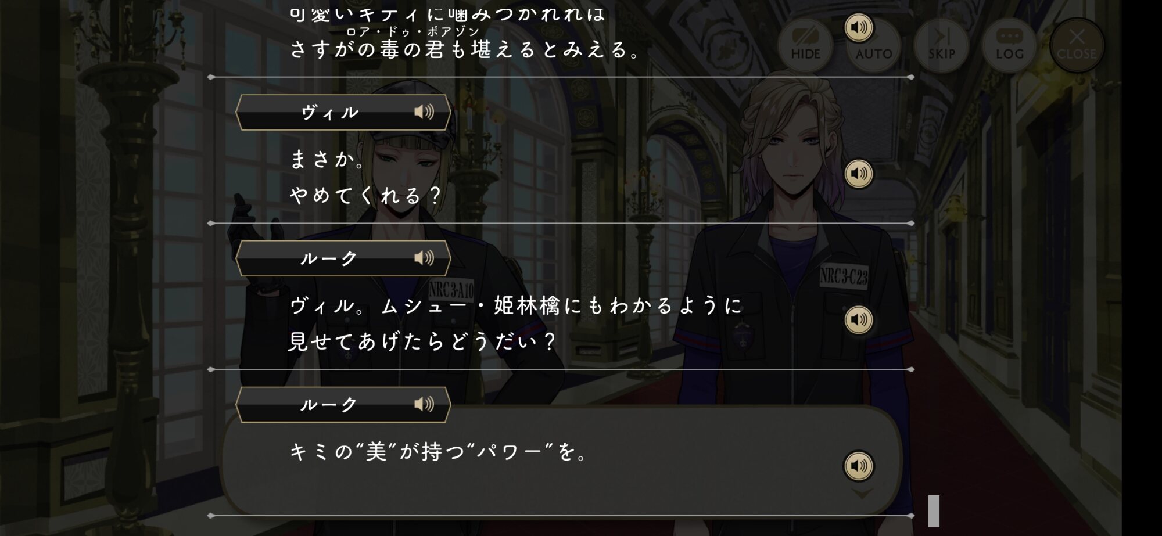Click the キミの"美"が持つ"パワー"を。 dialogue text

[x=439, y=451]
